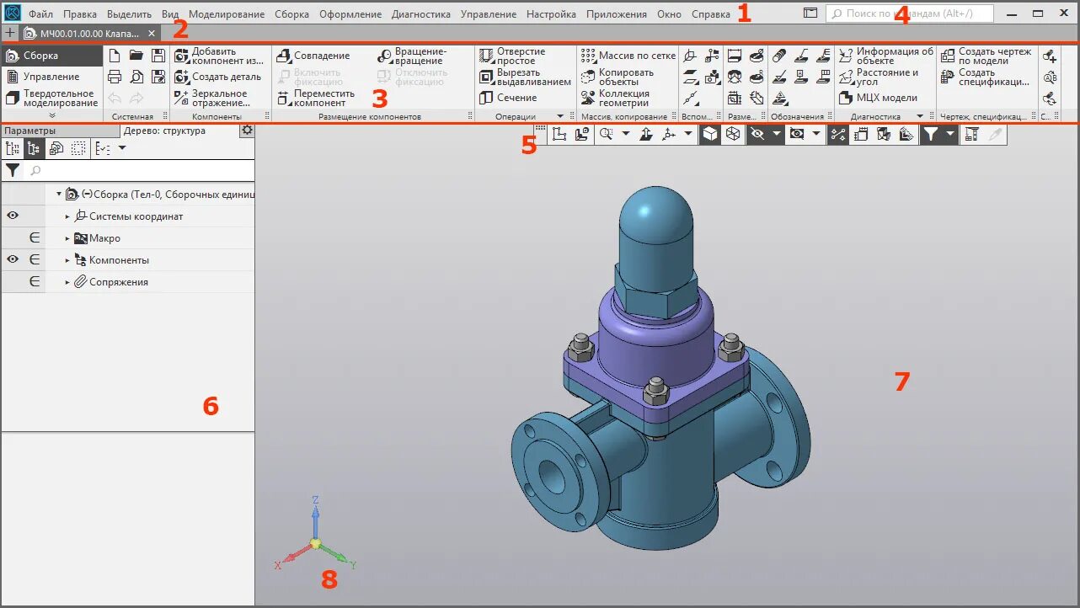Open the viewport filter funnel dropdown arrow

(950, 134)
